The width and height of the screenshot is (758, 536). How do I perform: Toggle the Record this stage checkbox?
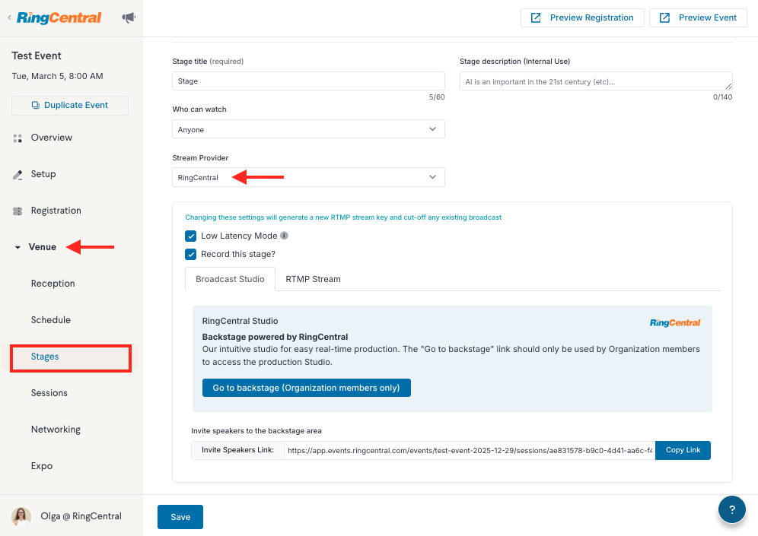[x=190, y=255]
